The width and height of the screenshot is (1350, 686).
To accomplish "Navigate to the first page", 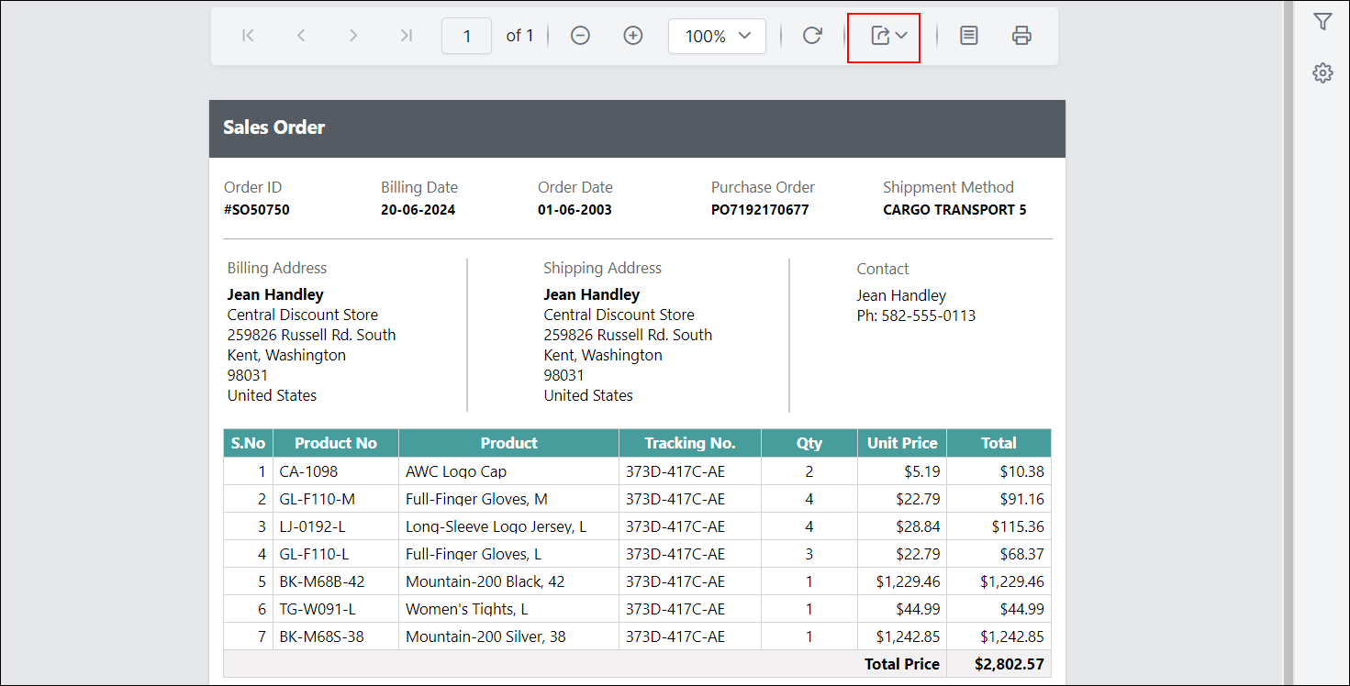I will pyautogui.click(x=247, y=36).
